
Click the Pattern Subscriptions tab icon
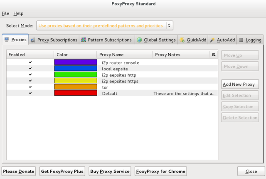click(84, 40)
